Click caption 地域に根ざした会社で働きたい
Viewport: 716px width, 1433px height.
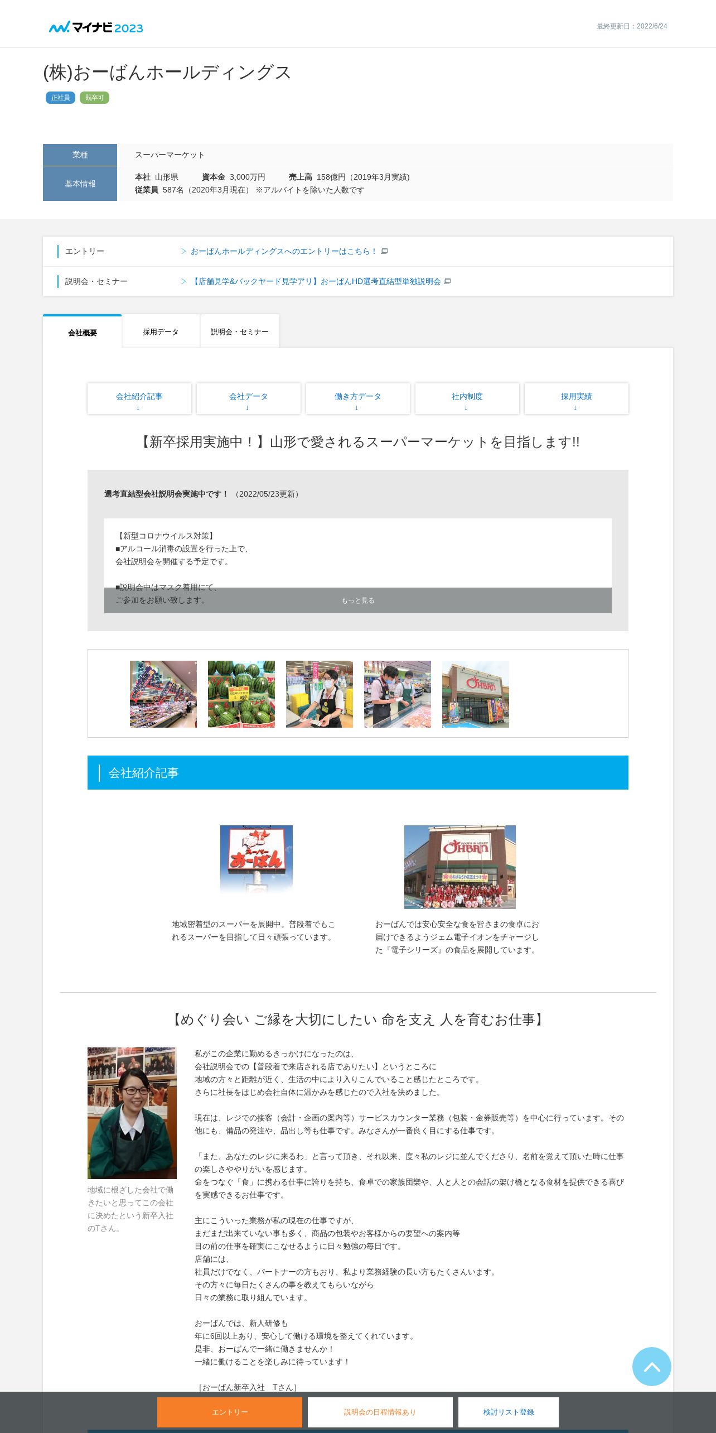tap(130, 1209)
